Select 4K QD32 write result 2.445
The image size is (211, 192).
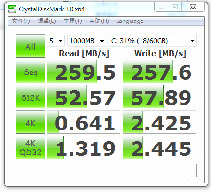[x=160, y=148]
